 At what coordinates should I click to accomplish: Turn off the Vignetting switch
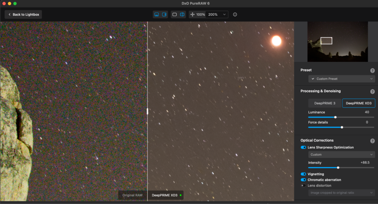[303, 174]
